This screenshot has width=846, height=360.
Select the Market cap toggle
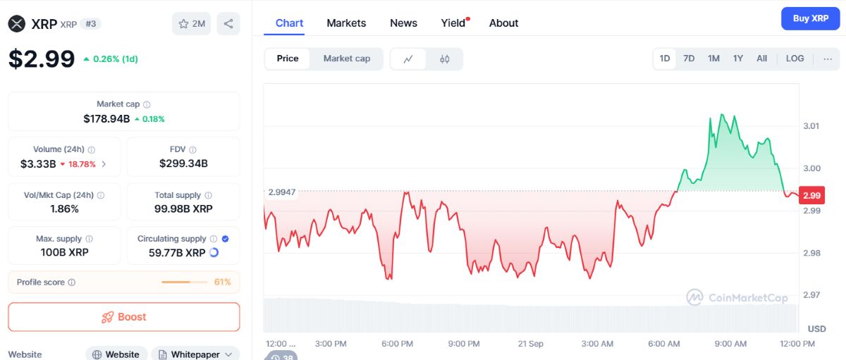click(x=347, y=58)
